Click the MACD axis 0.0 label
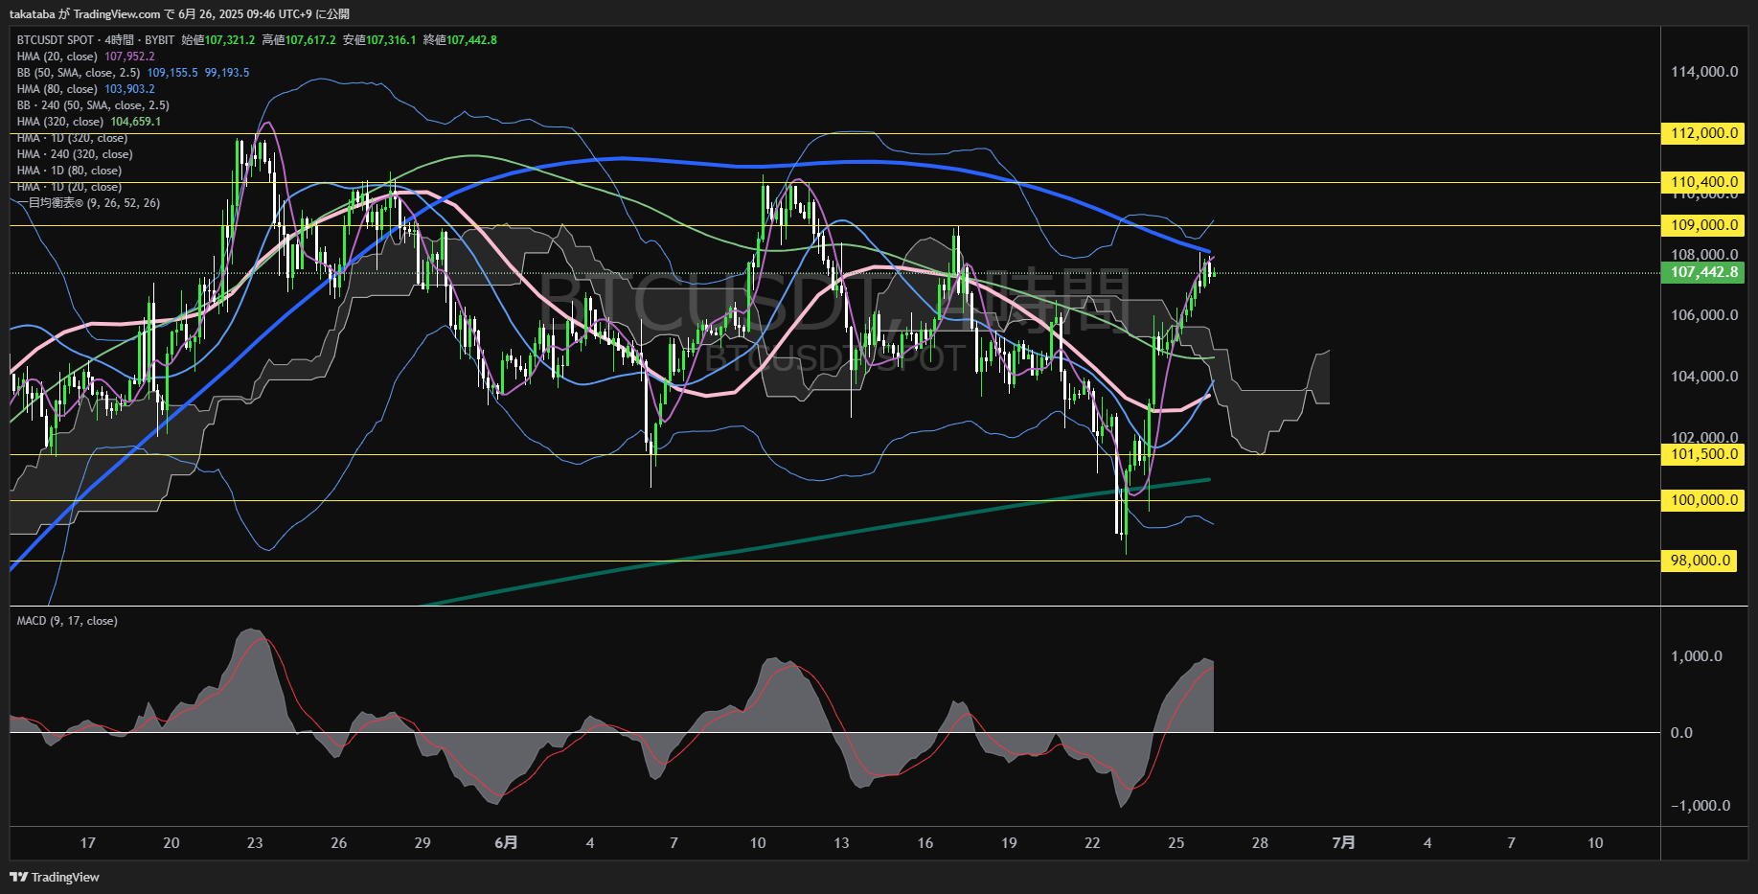1758x894 pixels. tap(1681, 733)
